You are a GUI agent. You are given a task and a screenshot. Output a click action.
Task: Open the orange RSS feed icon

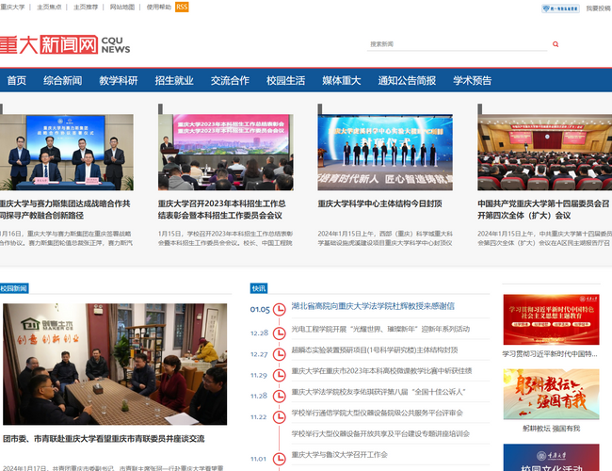(182, 7)
